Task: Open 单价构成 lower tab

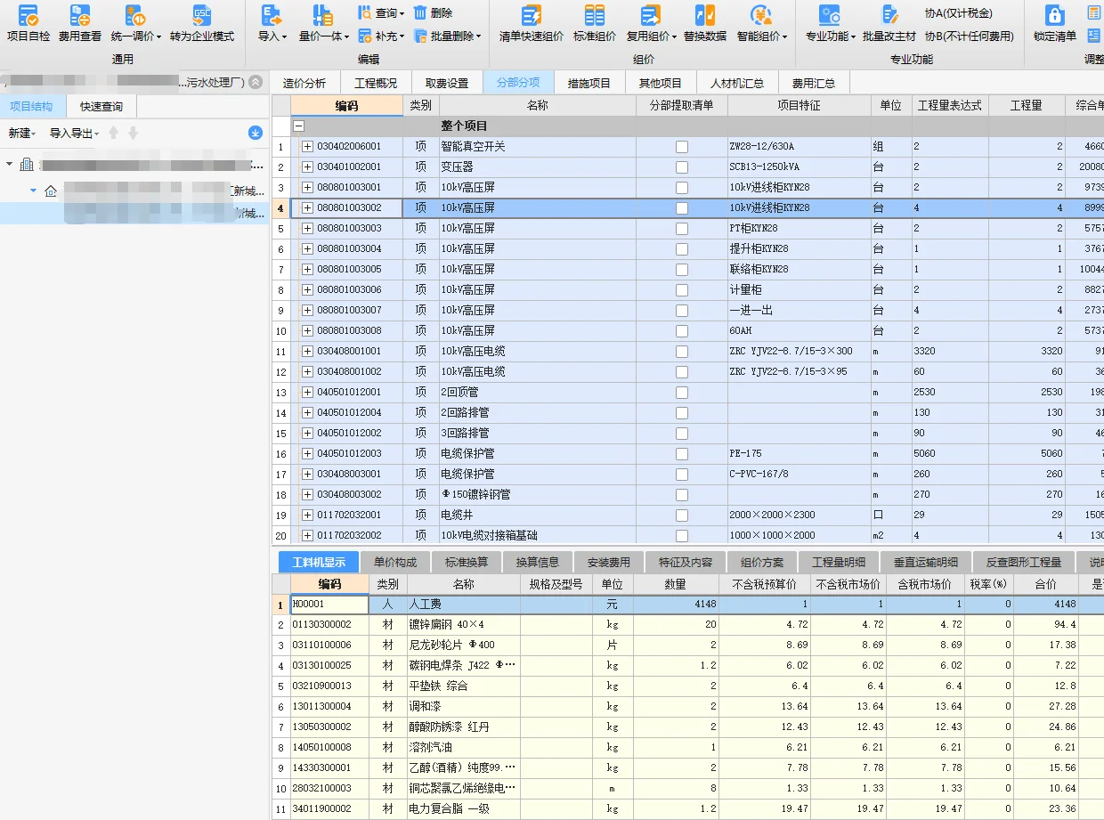Action: 395,563
